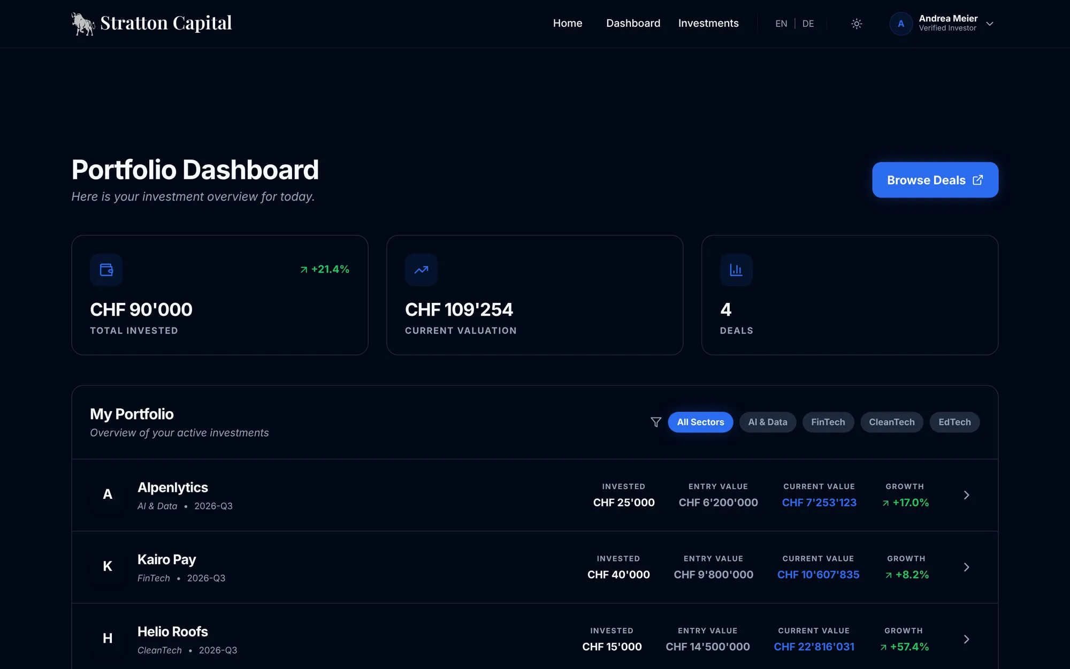Viewport: 1070px width, 669px height.
Task: Click the Helio Roofs 'H' initial badge
Action: (108, 638)
